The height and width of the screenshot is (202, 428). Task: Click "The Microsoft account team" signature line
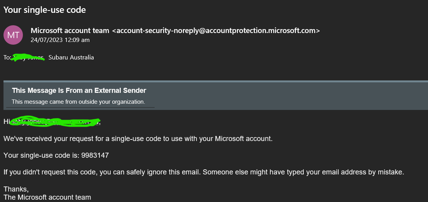click(47, 197)
